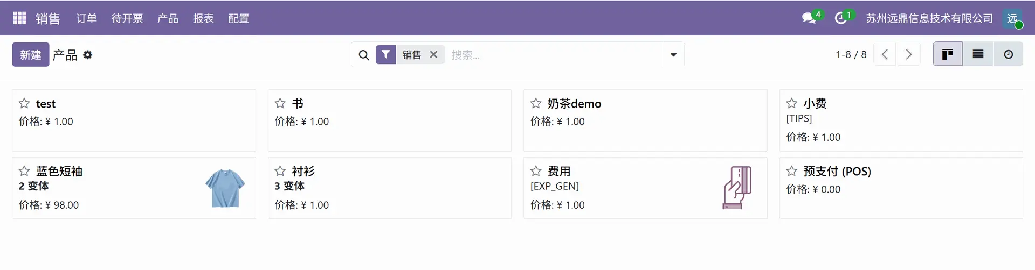
Task: Open the activities clock icon
Action: pos(840,18)
